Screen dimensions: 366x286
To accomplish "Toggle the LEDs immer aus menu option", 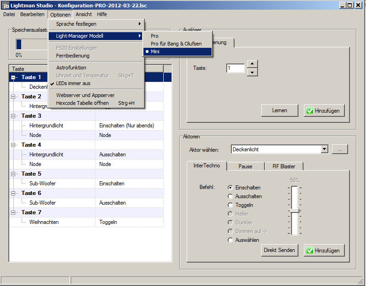I will [x=73, y=83].
